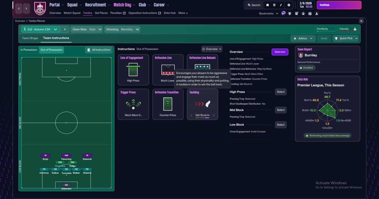
Task: Select the High Press setup
Action: point(281,92)
